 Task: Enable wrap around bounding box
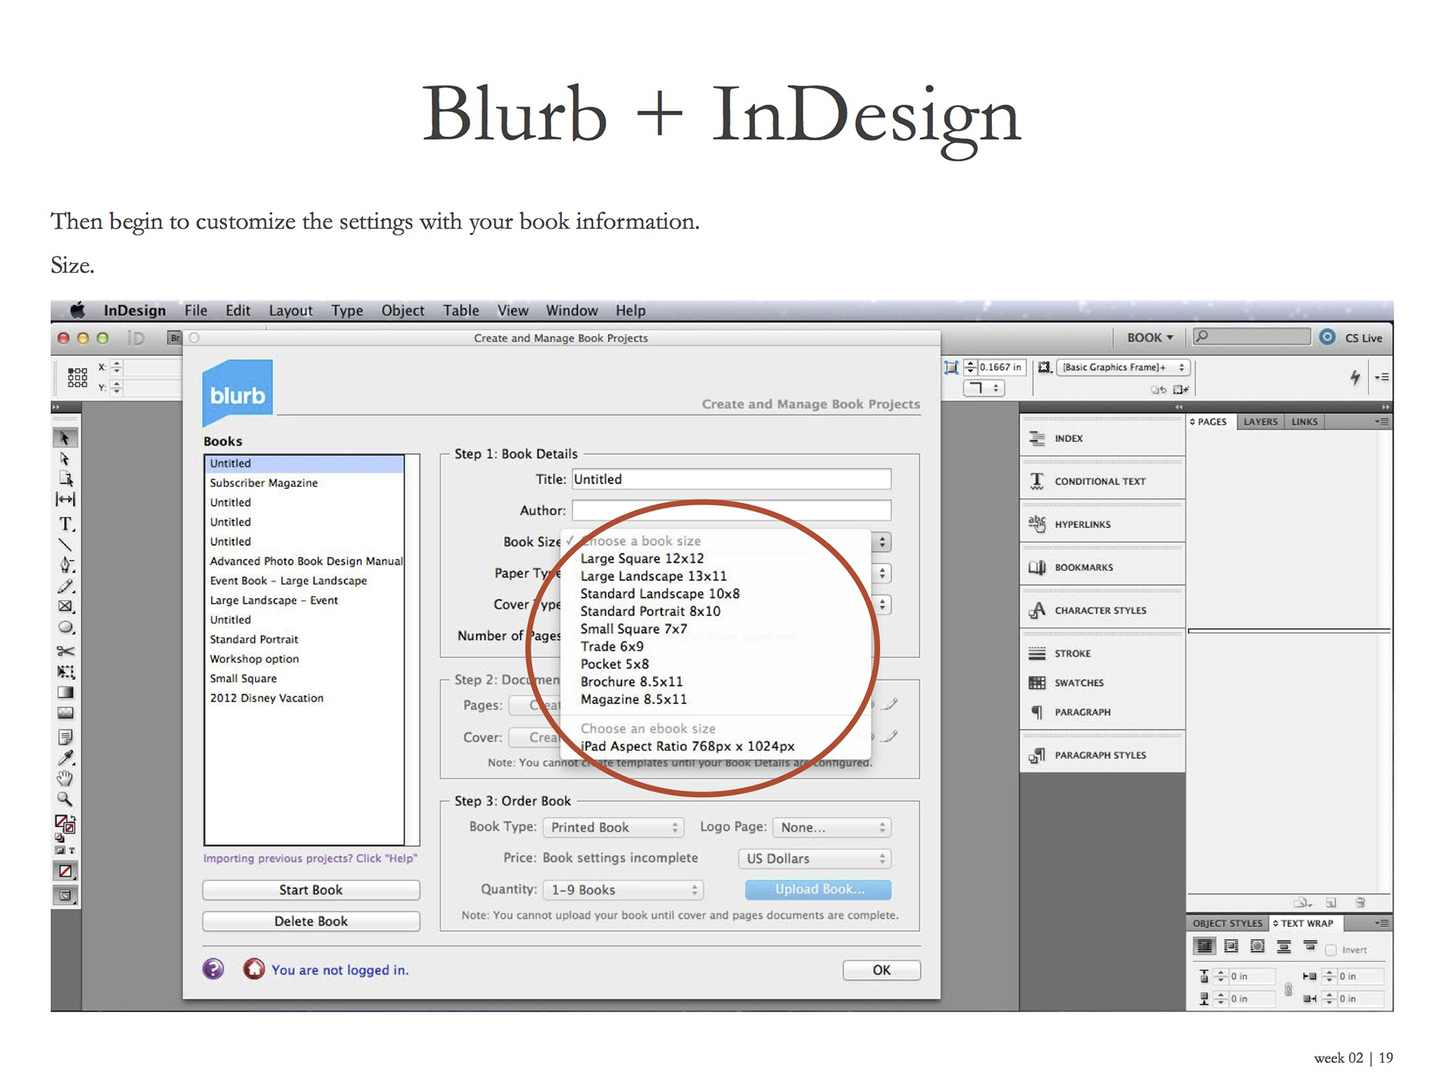coord(1231,946)
